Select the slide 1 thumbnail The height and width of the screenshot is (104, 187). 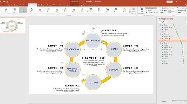[x=12, y=25]
